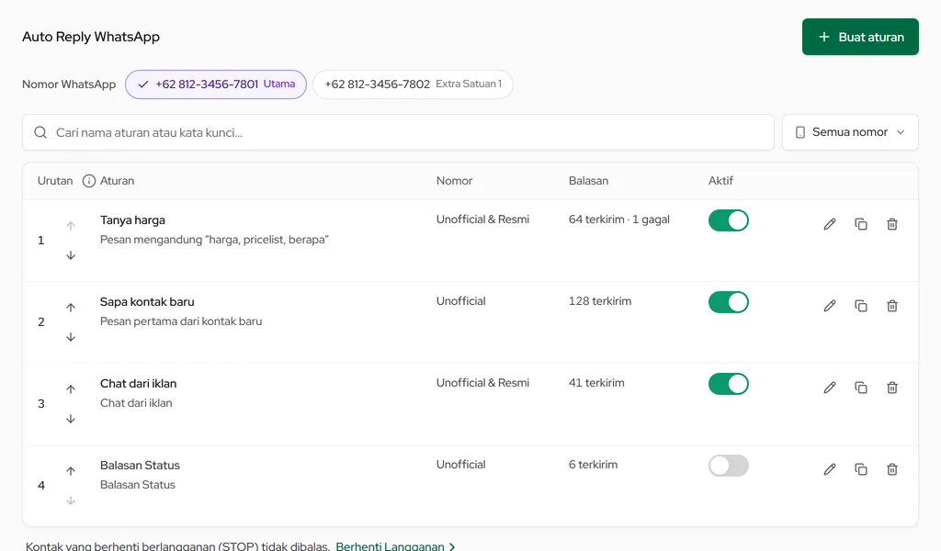
Task: Delete the Tanya harga rule
Action: [x=891, y=224]
